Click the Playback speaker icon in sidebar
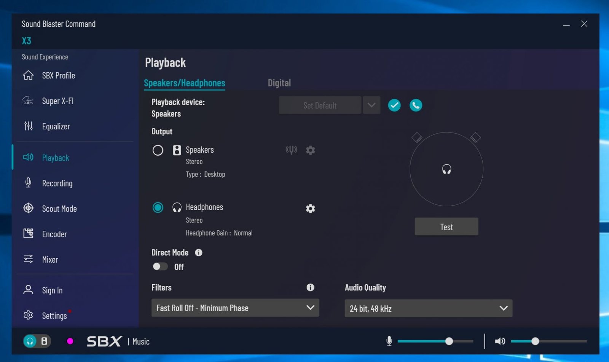This screenshot has height=362, width=609. pyautogui.click(x=28, y=157)
